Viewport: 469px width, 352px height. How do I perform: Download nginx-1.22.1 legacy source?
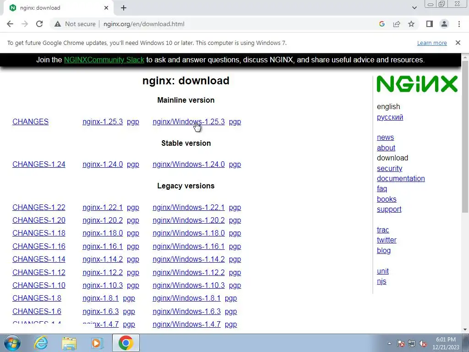pyautogui.click(x=103, y=207)
